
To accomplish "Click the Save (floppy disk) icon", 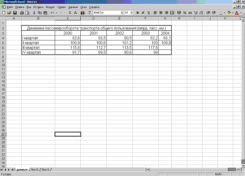I will (x=15, y=13).
